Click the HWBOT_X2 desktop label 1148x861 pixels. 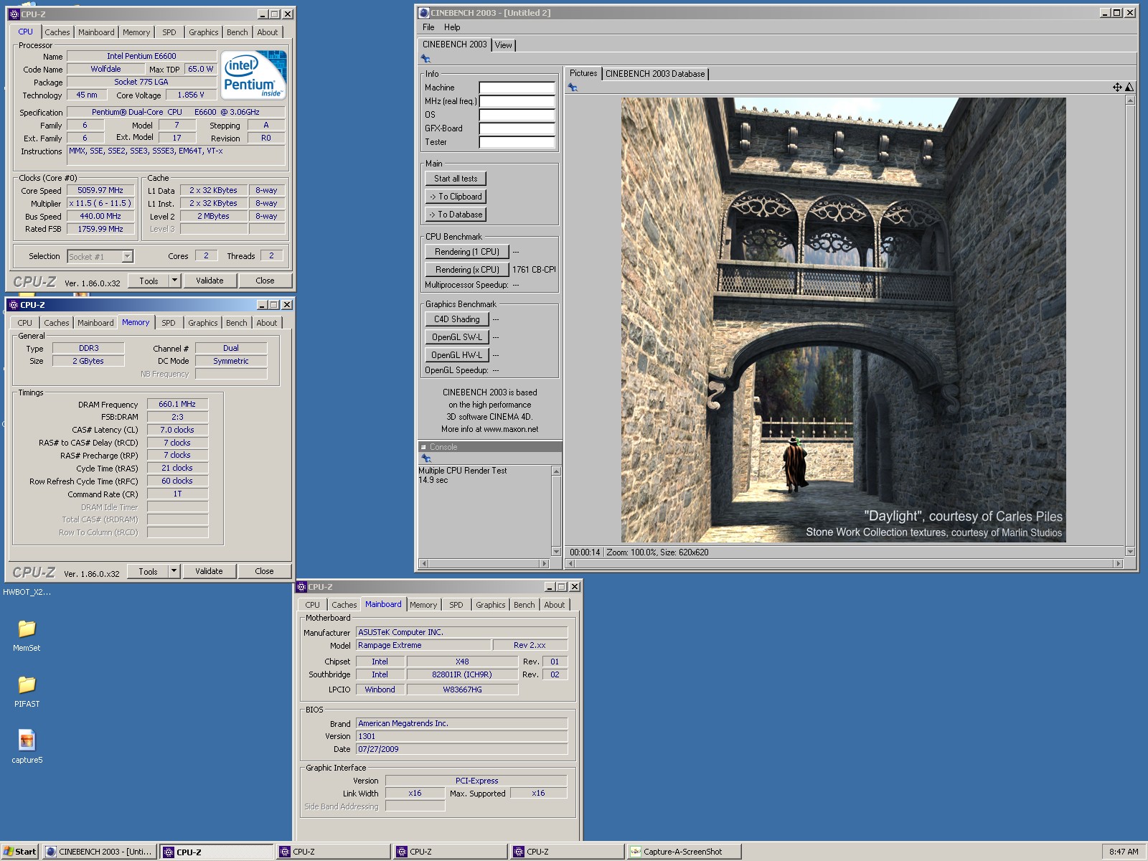pos(27,592)
